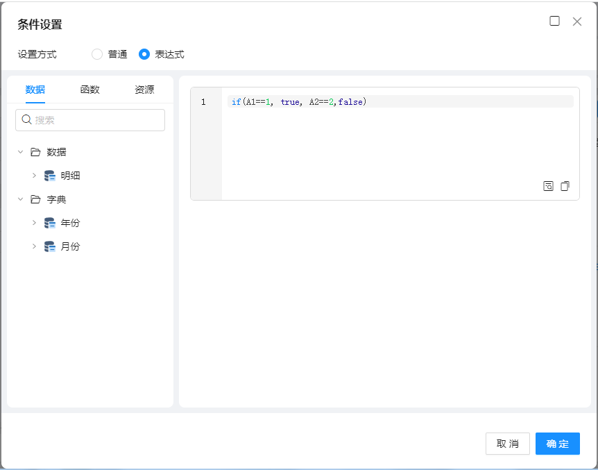The width and height of the screenshot is (598, 470).
Task: Select the 普通 radio option
Action: (97, 54)
